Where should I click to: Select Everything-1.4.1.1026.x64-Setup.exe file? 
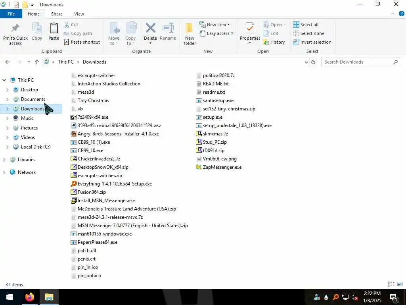[111, 183]
